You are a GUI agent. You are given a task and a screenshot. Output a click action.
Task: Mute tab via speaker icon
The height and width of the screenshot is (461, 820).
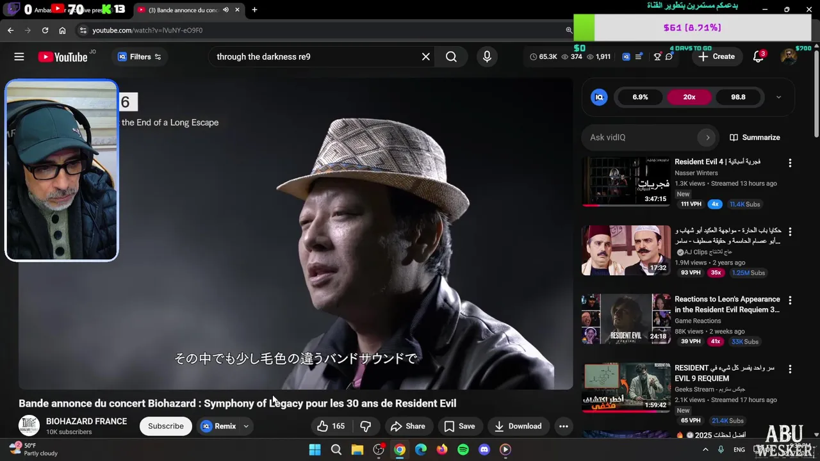[x=225, y=10]
